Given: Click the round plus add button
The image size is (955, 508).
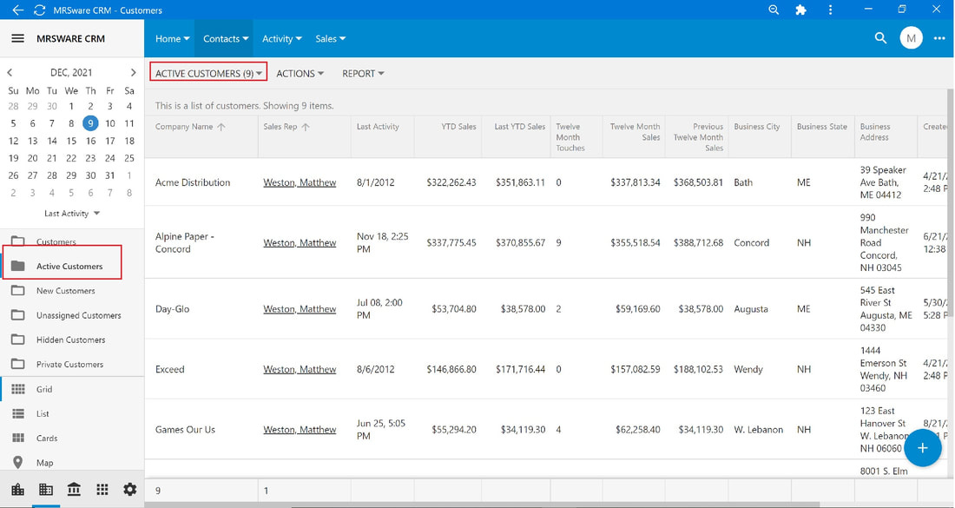Looking at the screenshot, I should pos(923,448).
